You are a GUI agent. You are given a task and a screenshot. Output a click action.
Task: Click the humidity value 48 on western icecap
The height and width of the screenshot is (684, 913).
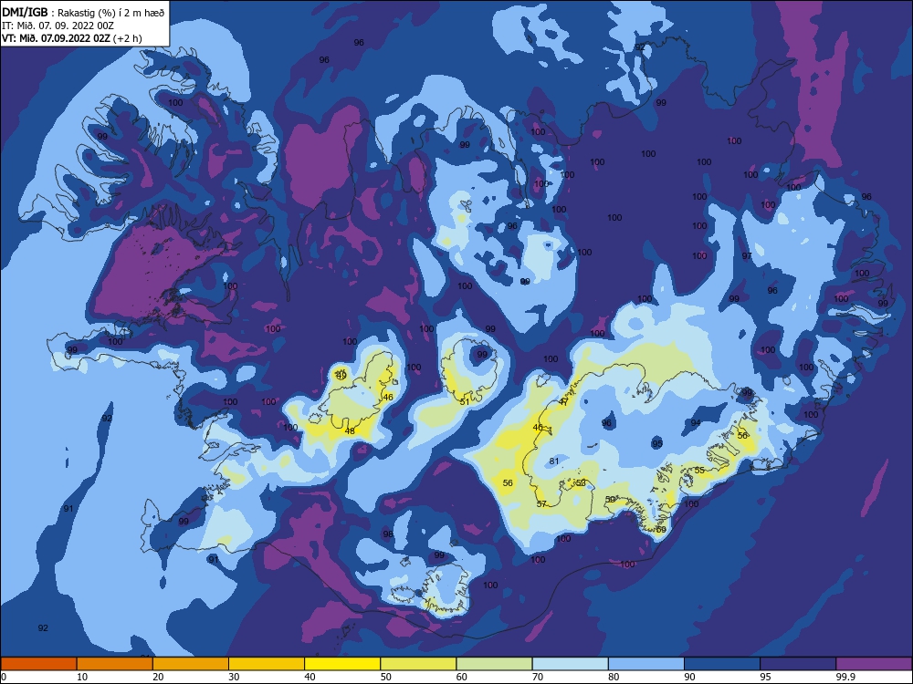350,431
